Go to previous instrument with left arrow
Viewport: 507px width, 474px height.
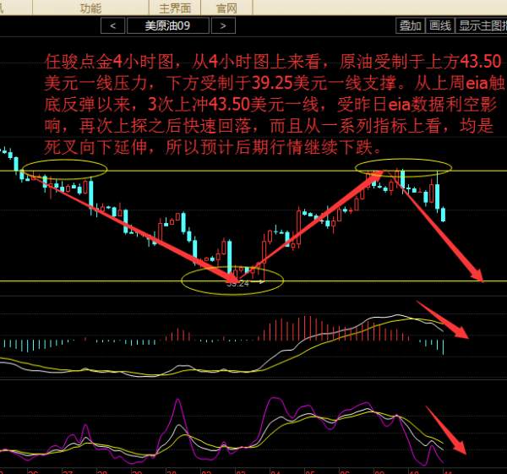coord(113,26)
